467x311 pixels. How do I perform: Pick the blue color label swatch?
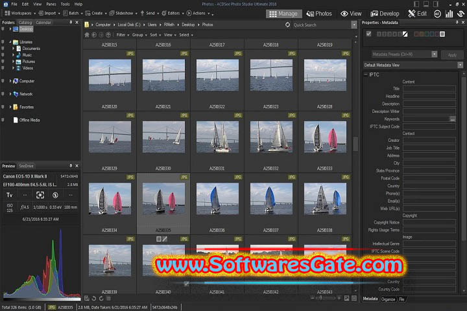coord(432,34)
